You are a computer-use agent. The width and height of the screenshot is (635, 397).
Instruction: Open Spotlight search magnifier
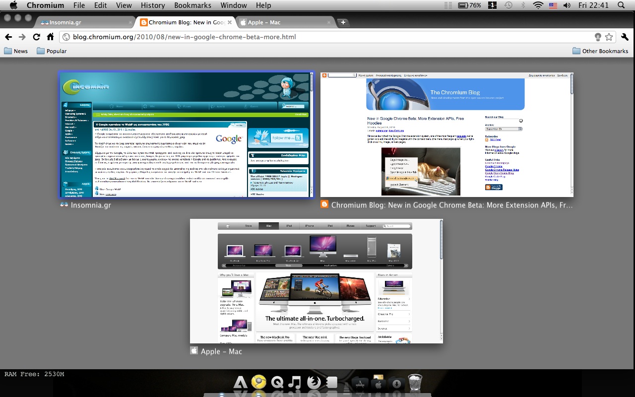tap(621, 5)
